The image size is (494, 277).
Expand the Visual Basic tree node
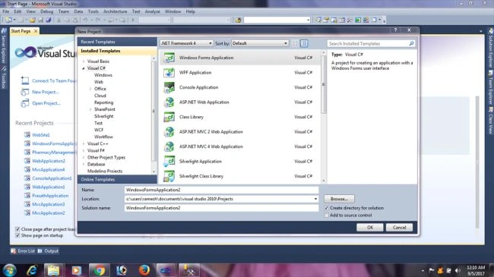[84, 61]
